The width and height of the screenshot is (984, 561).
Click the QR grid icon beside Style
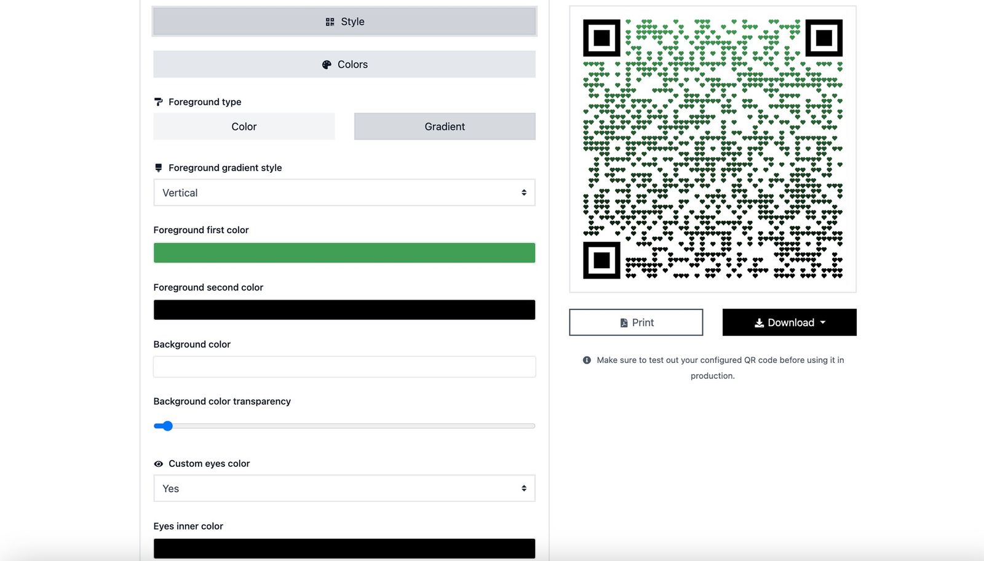pyautogui.click(x=330, y=21)
